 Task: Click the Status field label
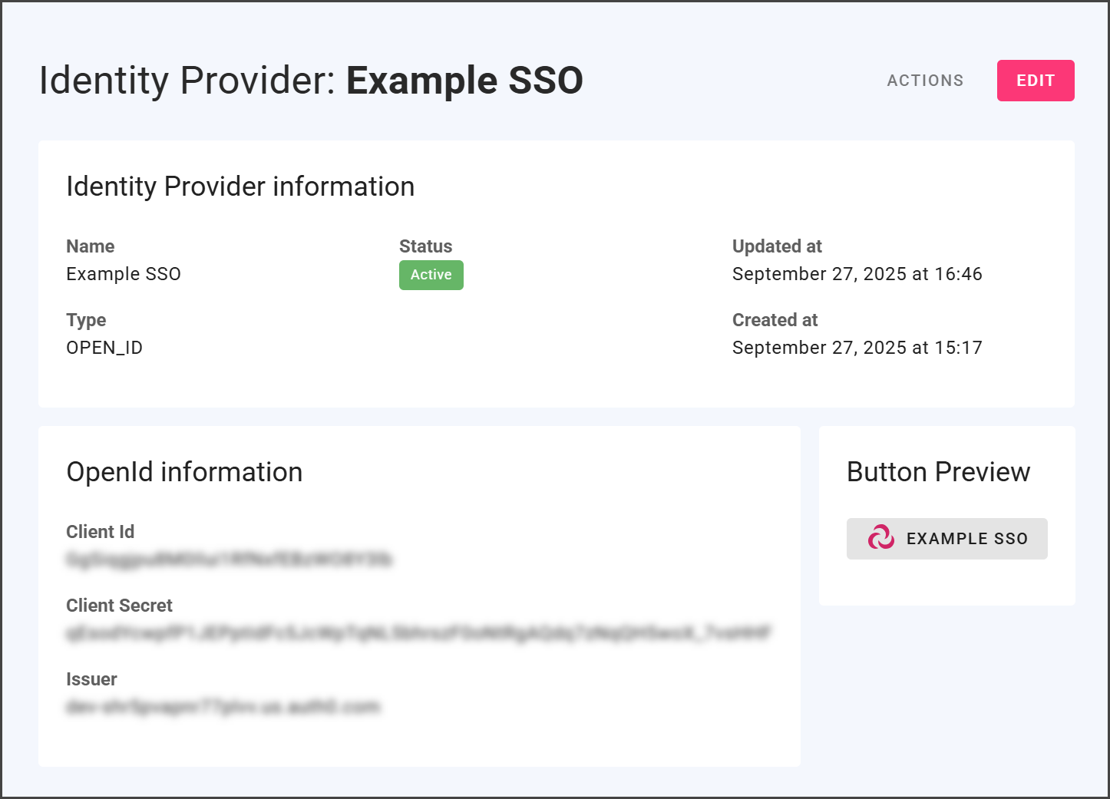point(425,246)
